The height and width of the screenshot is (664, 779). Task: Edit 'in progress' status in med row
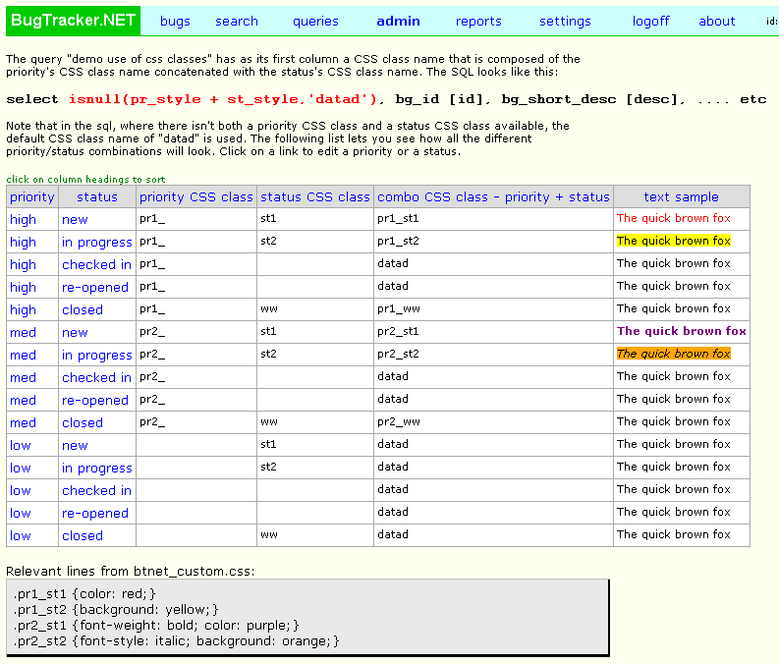[97, 356]
